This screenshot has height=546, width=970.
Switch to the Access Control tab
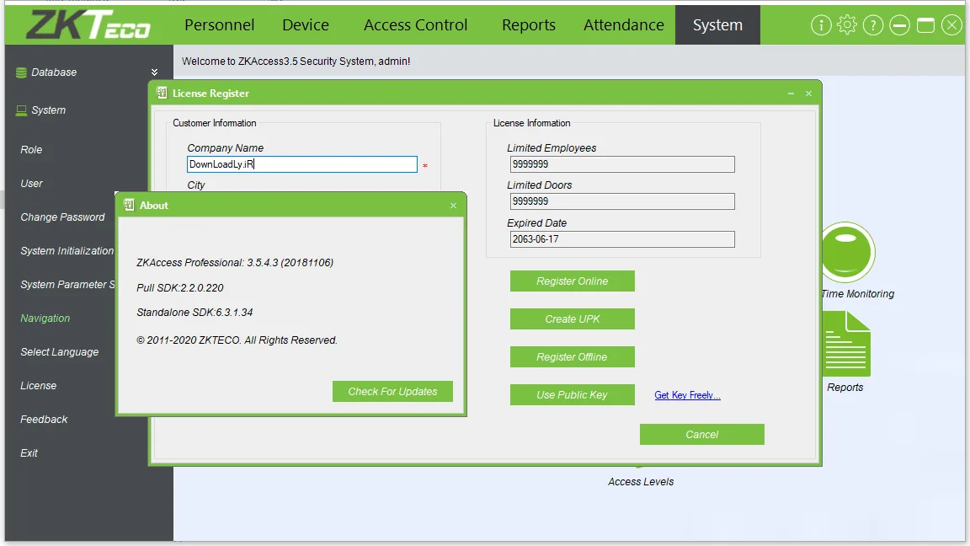coord(415,24)
